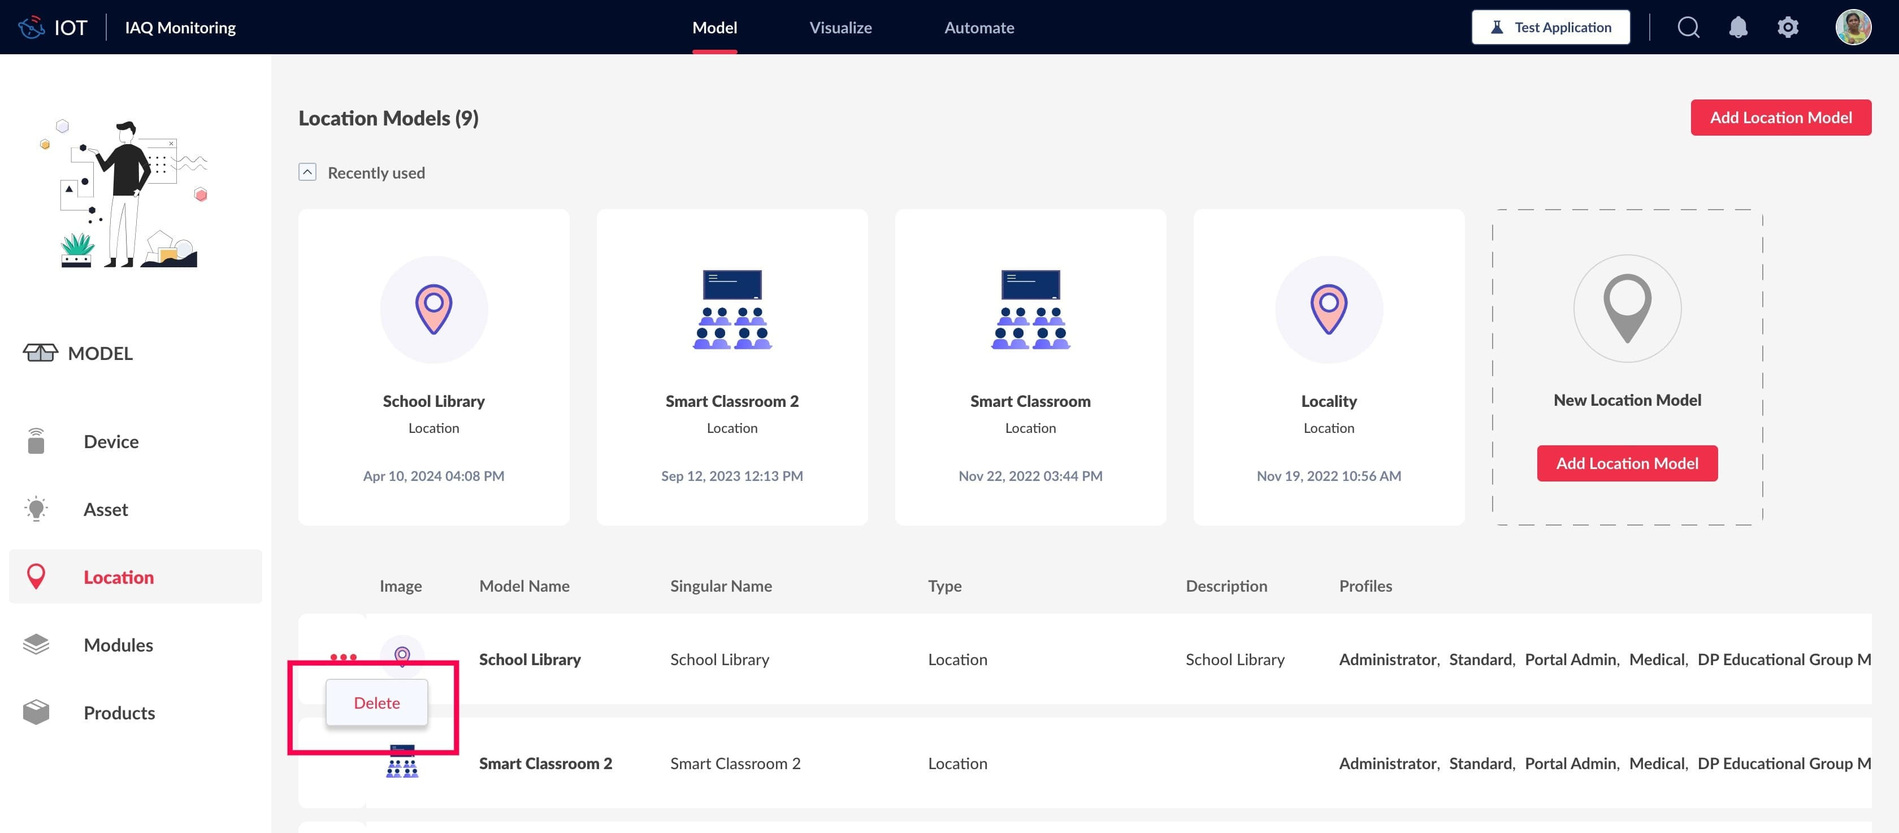Select Delete from the context menu
The image size is (1899, 833).
pos(377,702)
